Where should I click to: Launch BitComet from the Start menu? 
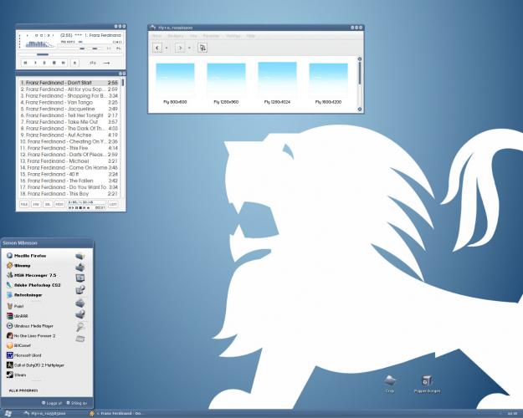[x=25, y=344]
